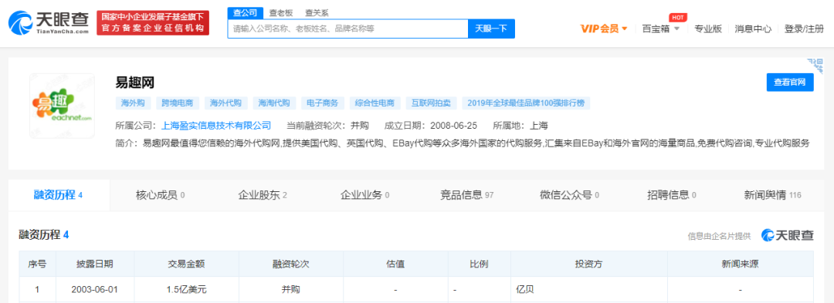Click the 互联网拍卖 tag

point(431,103)
